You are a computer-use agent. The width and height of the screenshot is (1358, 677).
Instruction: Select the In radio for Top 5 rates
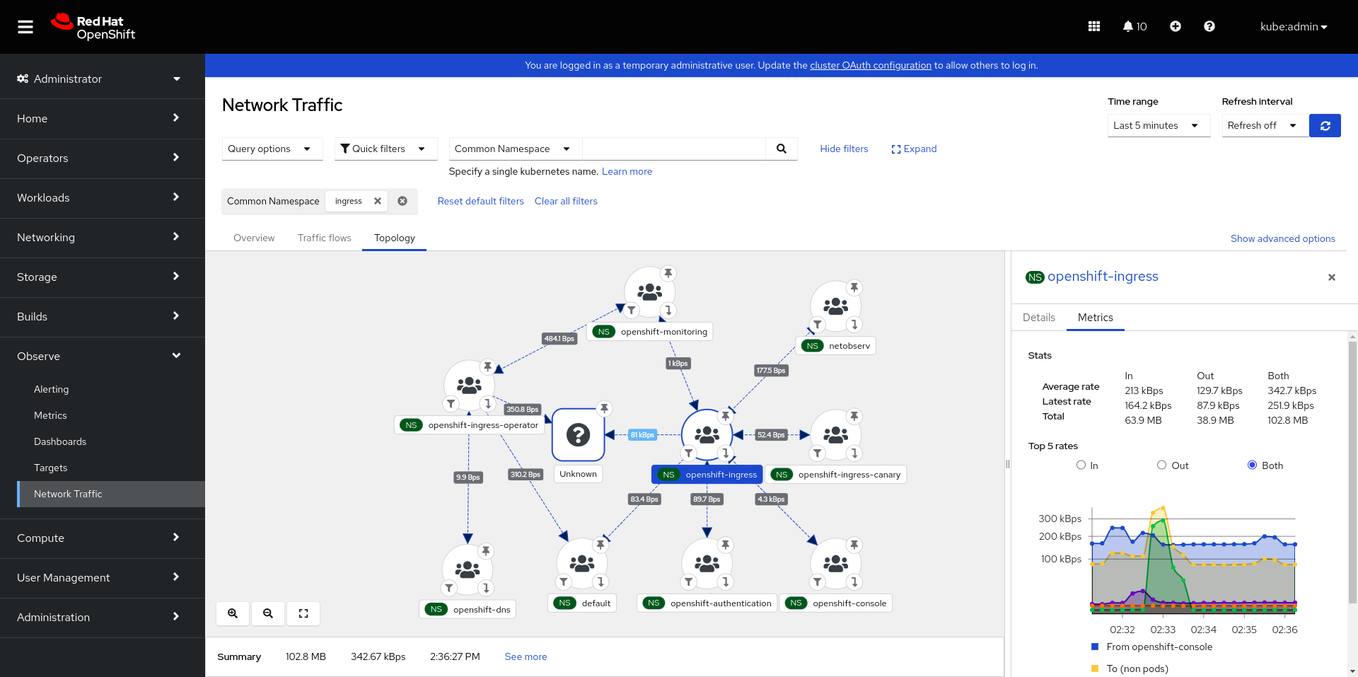click(x=1081, y=465)
